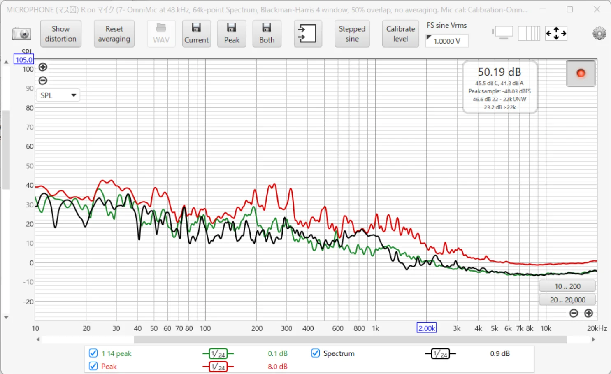Open red Peak trace 1/24 smoothing selector
This screenshot has height=374, width=611.
point(218,367)
